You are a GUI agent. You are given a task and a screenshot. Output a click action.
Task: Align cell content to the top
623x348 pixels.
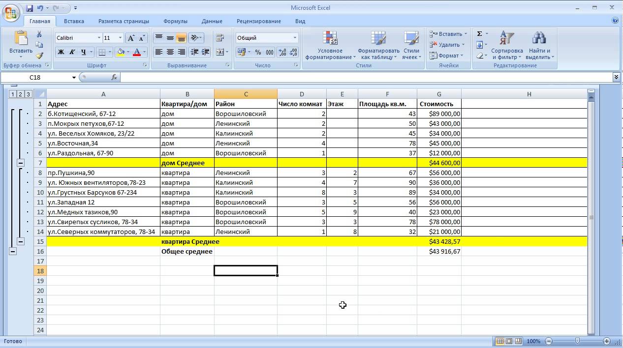coord(159,38)
